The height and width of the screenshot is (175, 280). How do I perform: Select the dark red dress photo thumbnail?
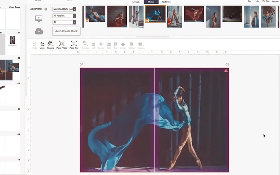coord(117,16)
